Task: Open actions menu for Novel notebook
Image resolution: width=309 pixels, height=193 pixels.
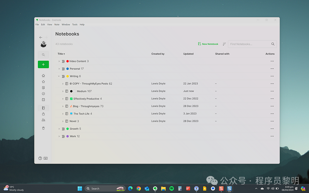Action: (272, 121)
